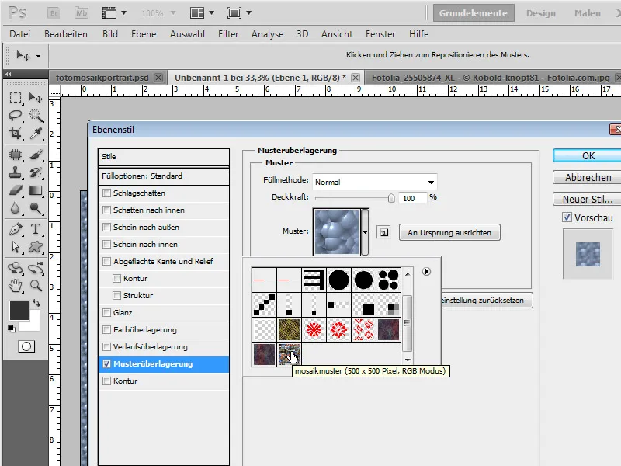Select the Rectangular Marquee tool

16,98
